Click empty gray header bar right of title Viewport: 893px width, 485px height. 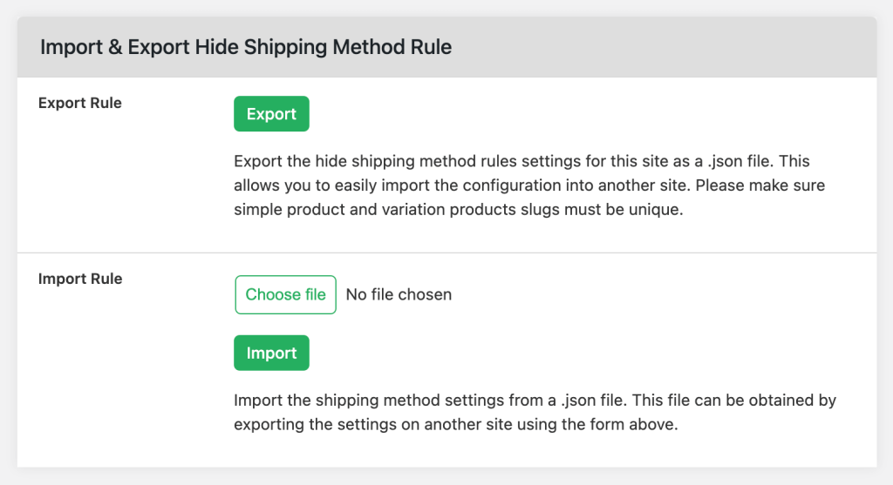point(661,47)
